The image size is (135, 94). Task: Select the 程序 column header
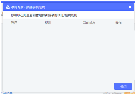click(14, 23)
